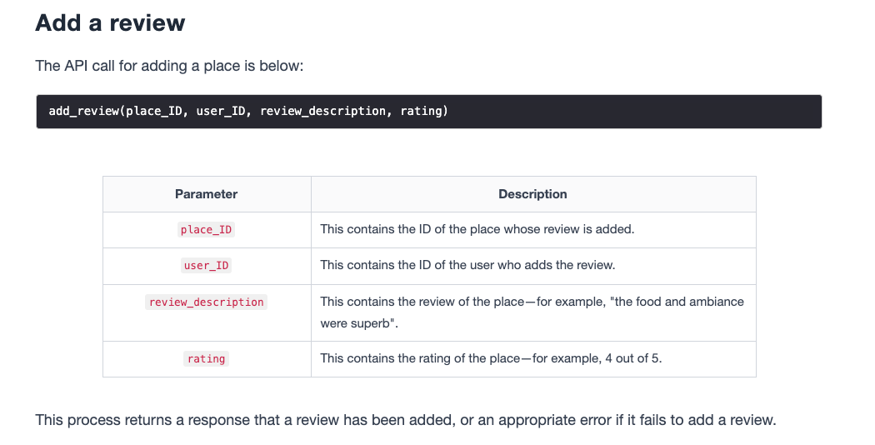
Task: Select the place_ID parameter tag
Action: coord(206,229)
